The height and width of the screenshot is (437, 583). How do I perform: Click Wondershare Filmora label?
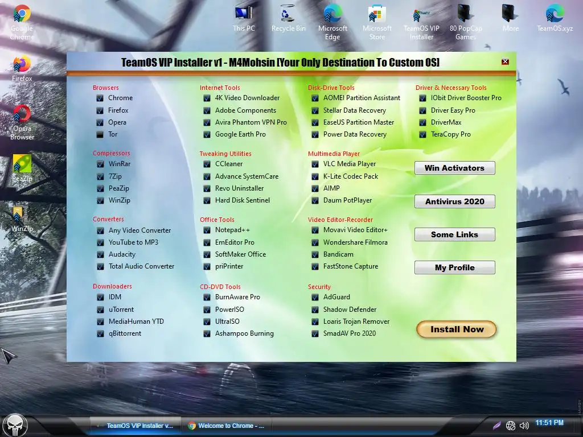355,242
